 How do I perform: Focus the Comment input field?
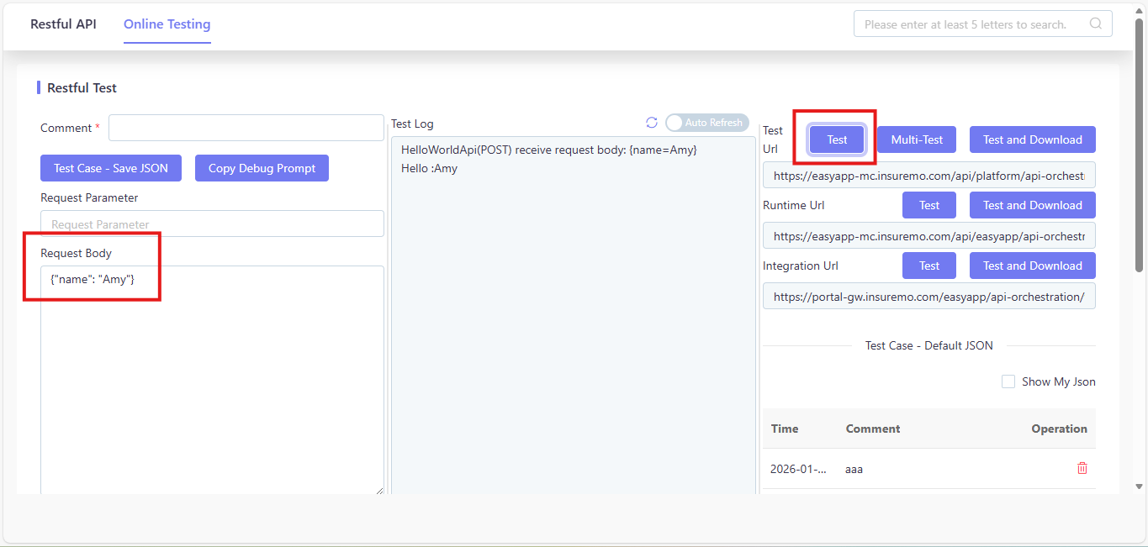246,128
